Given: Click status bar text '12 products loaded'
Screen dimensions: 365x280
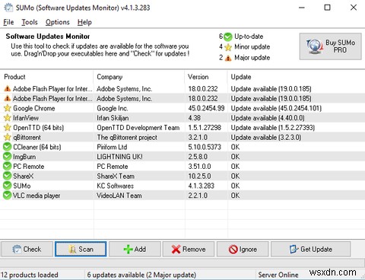Looking at the screenshot, I should point(30,275).
